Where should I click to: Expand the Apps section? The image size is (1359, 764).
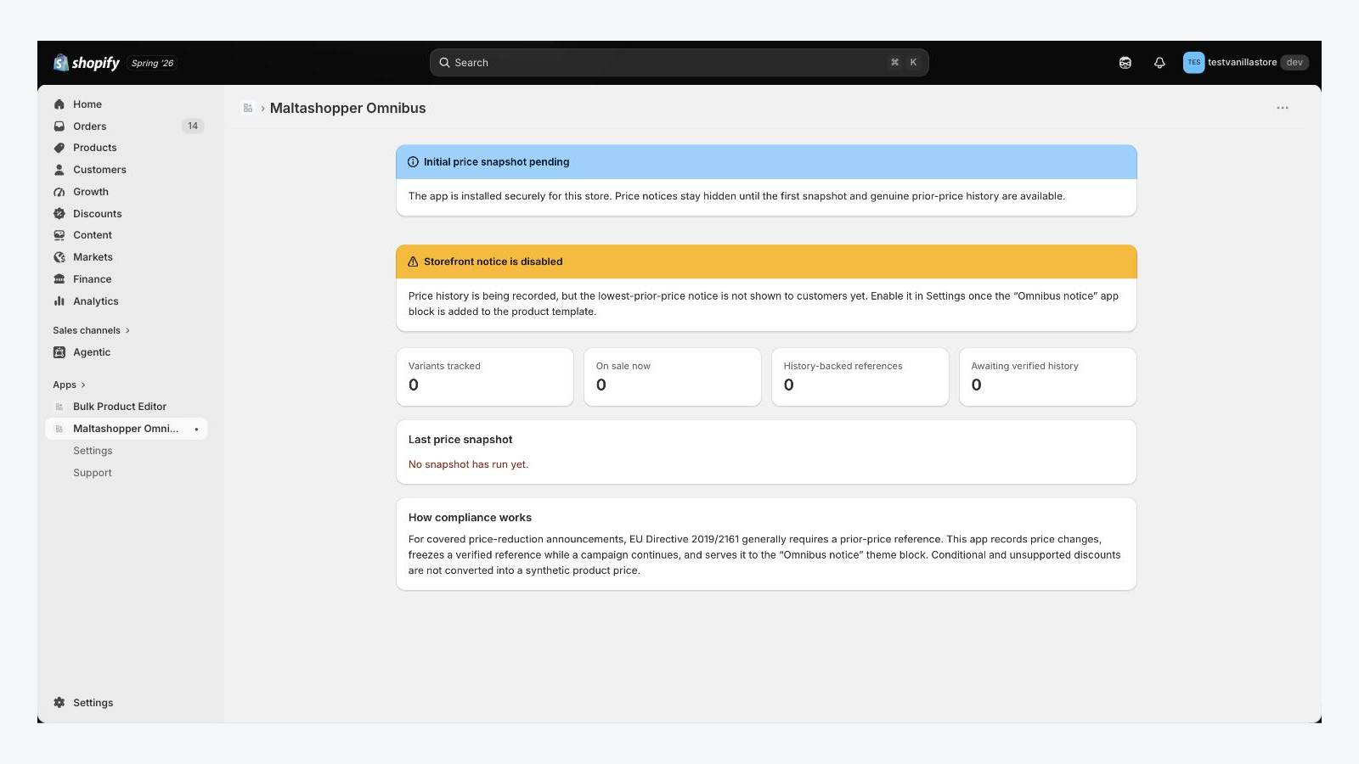[69, 385]
